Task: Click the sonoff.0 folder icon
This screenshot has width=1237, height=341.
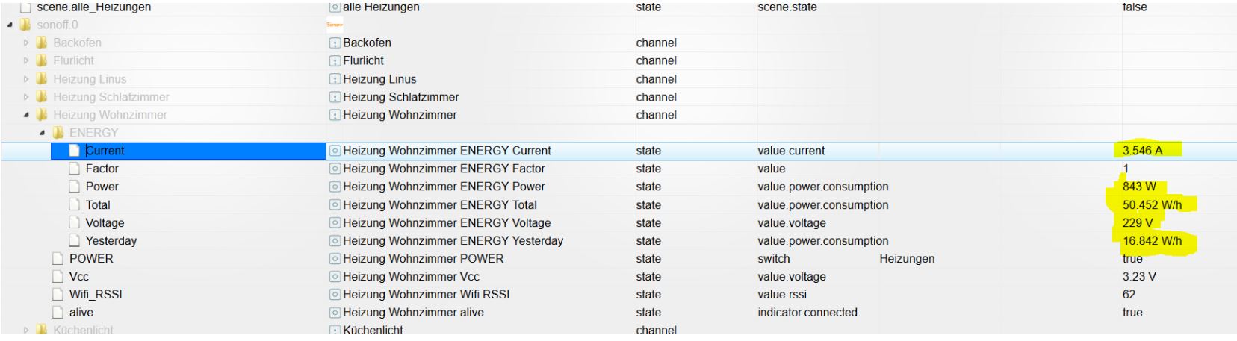Action: pos(26,25)
